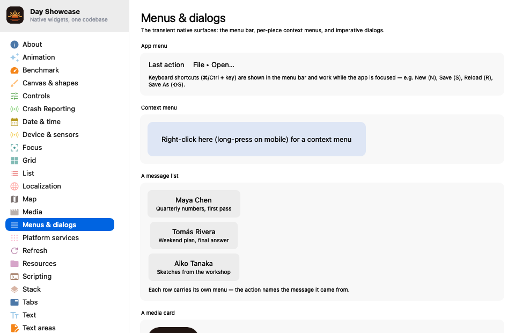Click the 'File ▸ Open...' last action text
The image size is (515, 333).
(x=214, y=65)
